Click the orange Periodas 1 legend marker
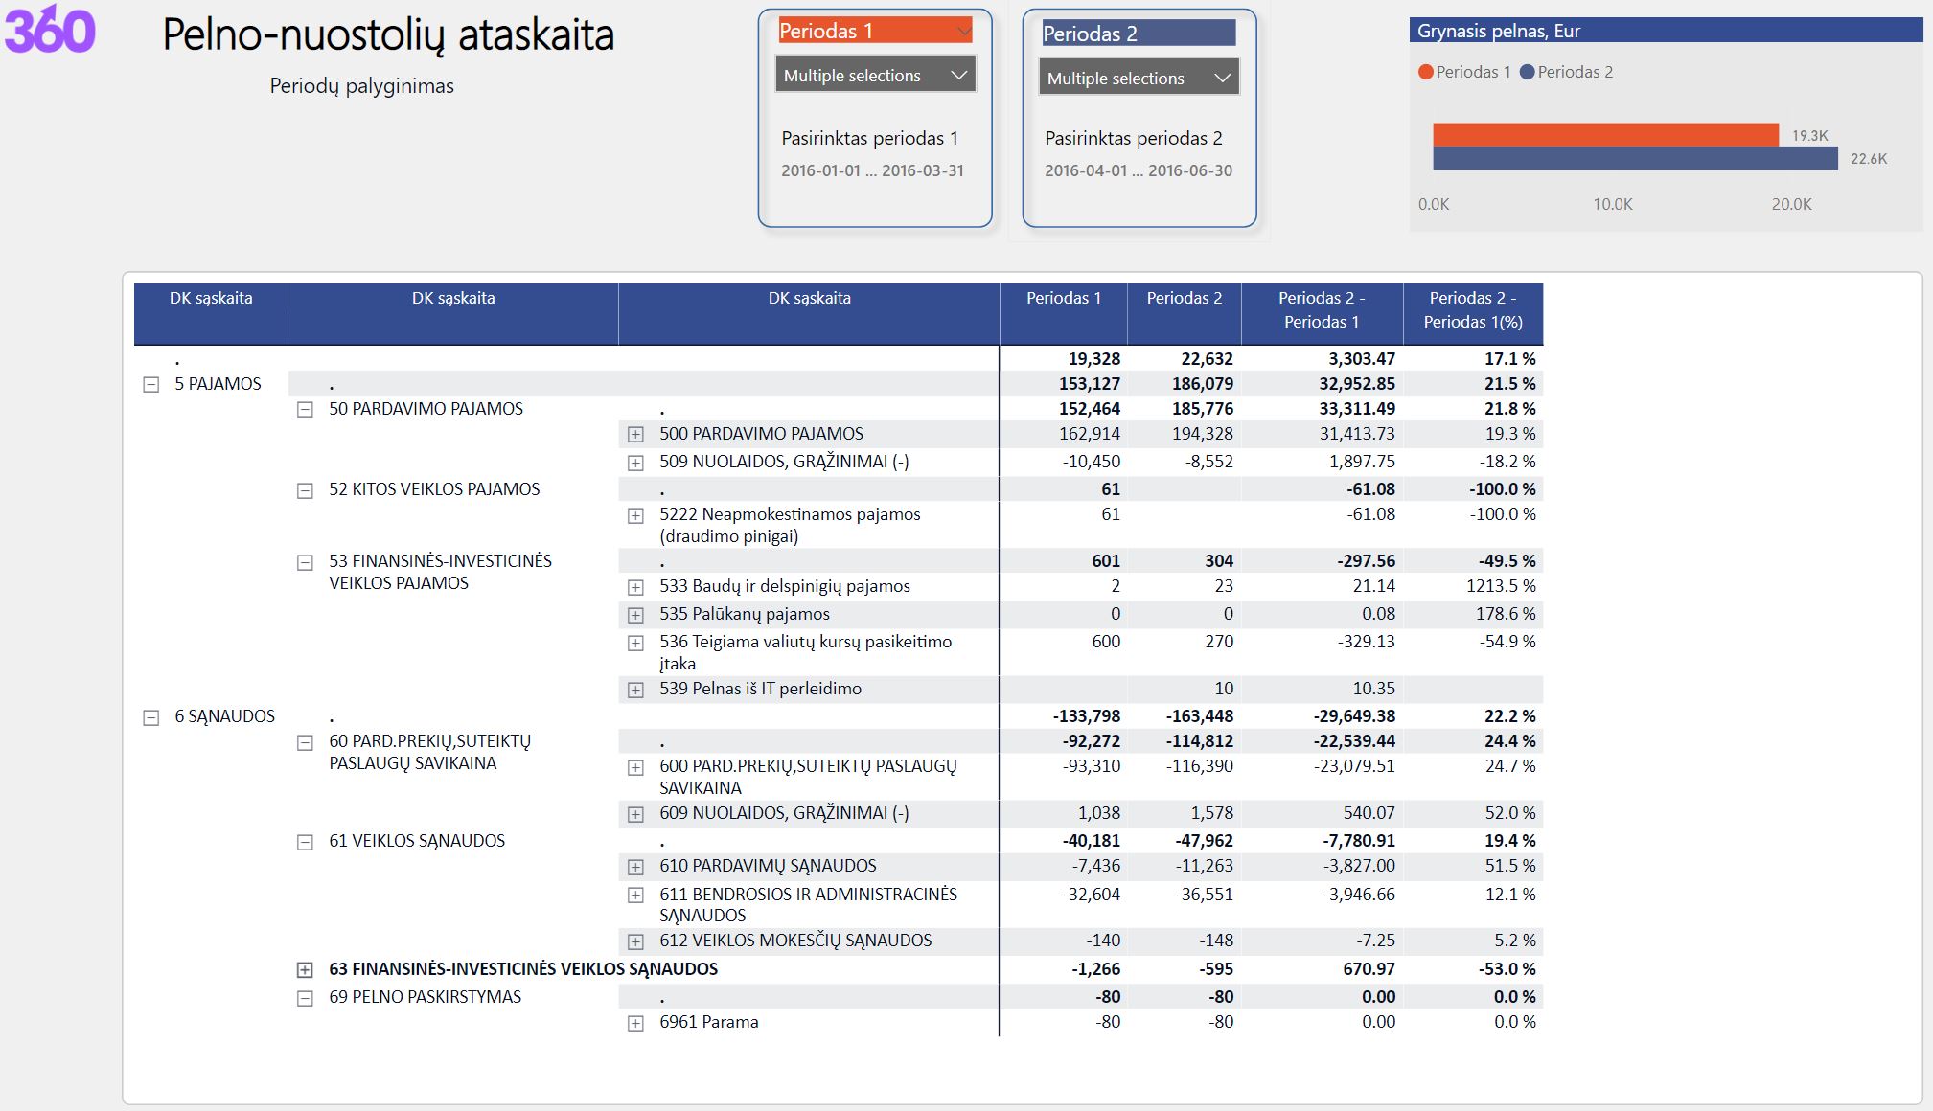1933x1111 pixels. pos(1425,72)
